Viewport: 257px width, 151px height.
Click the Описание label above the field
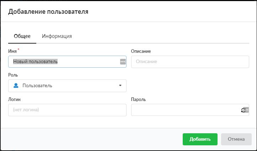point(141,51)
